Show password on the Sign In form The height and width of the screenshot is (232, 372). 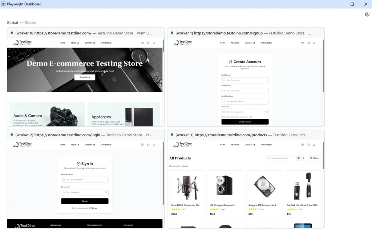click(x=106, y=192)
